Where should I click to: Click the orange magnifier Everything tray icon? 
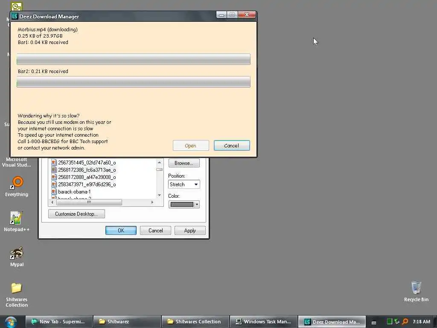(405, 322)
